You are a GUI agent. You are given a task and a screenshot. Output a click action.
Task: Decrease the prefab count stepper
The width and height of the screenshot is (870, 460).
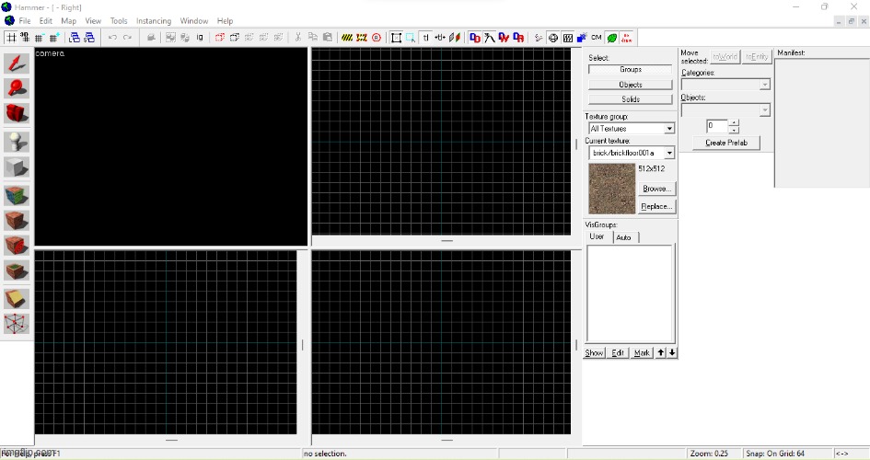734,130
